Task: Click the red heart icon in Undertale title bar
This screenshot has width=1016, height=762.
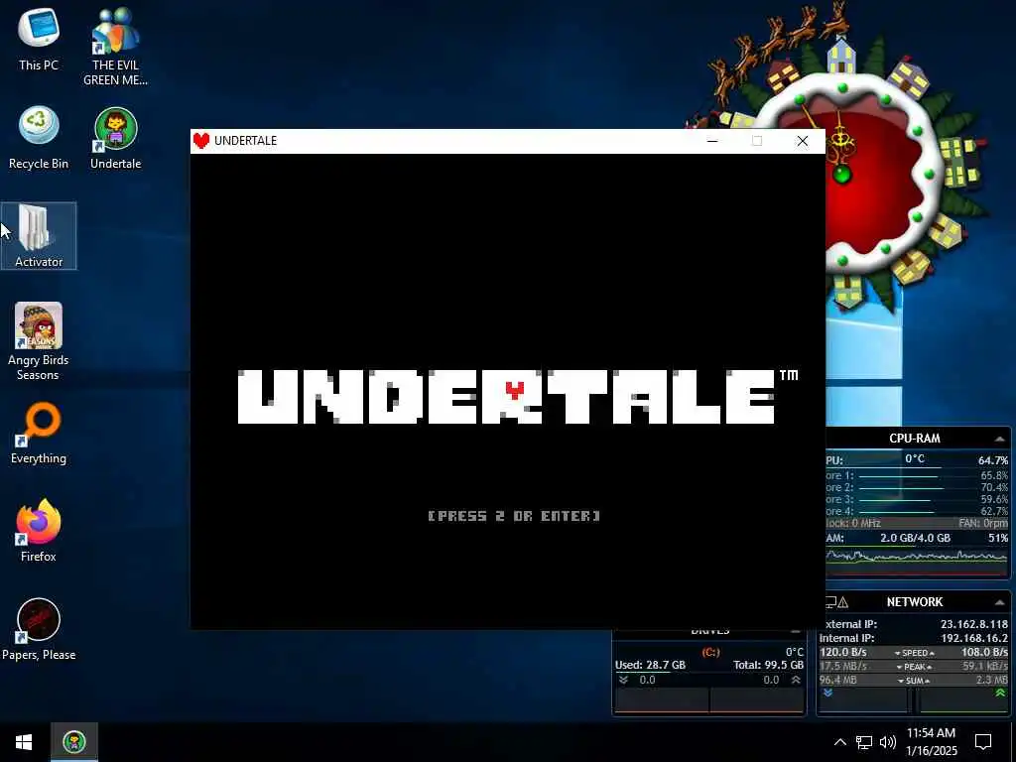Action: coord(201,141)
